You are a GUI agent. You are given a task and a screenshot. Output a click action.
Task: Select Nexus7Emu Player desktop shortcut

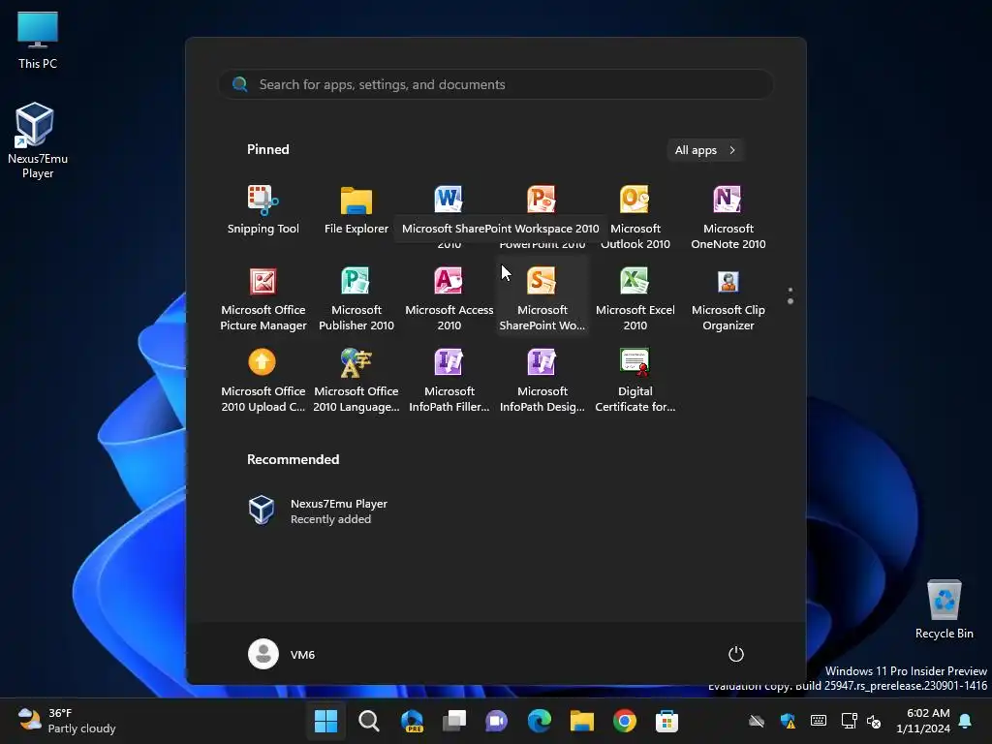(38, 140)
